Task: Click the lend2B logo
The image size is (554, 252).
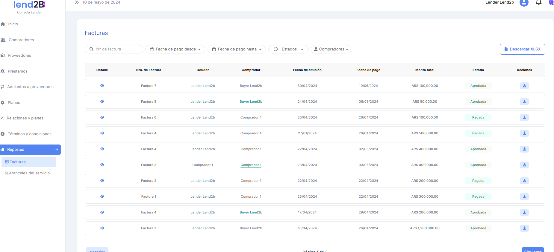Action: point(29,5)
